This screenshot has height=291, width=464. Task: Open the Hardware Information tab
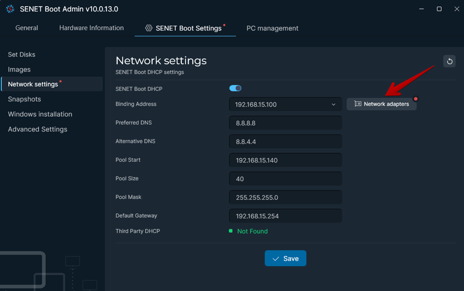click(x=91, y=28)
